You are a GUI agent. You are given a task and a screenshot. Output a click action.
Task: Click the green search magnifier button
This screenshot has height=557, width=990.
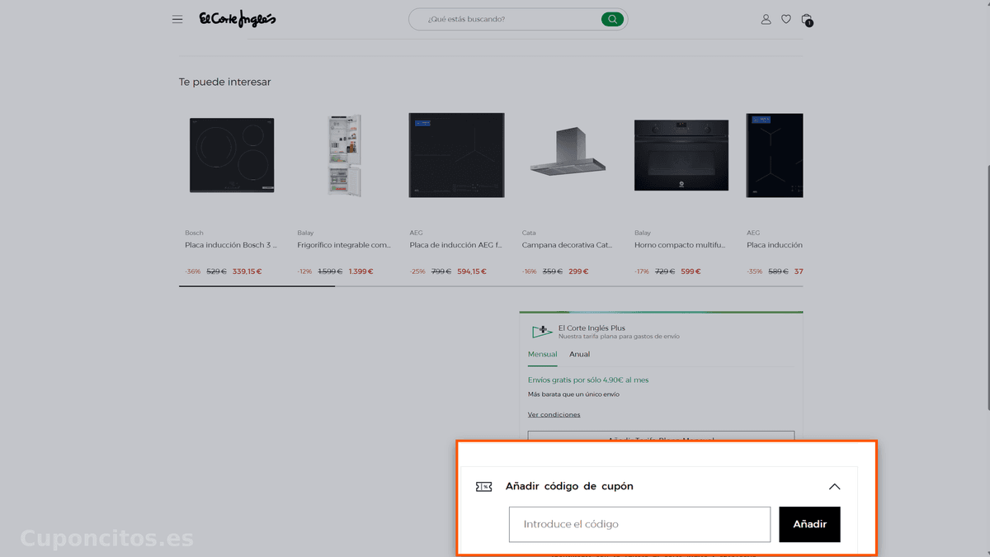point(612,19)
